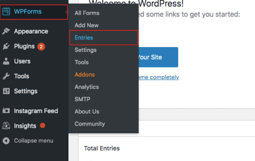Open the WPForms sidebar menu
Image resolution: width=255 pixels, height=161 pixels.
(34, 12)
